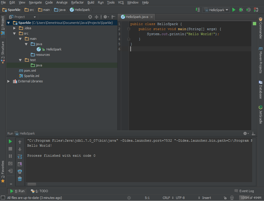This screenshot has width=264, height=201.
Task: Start debugging with the Debug bug icon
Action: (241, 10)
